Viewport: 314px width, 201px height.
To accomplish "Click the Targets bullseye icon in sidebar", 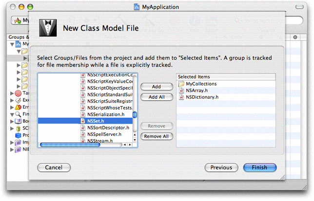I will pos(18,93).
